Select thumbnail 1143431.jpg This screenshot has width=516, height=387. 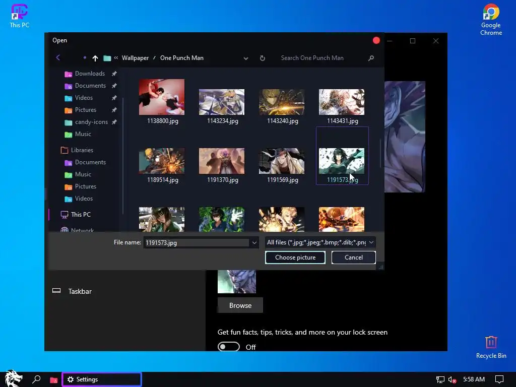pyautogui.click(x=342, y=102)
